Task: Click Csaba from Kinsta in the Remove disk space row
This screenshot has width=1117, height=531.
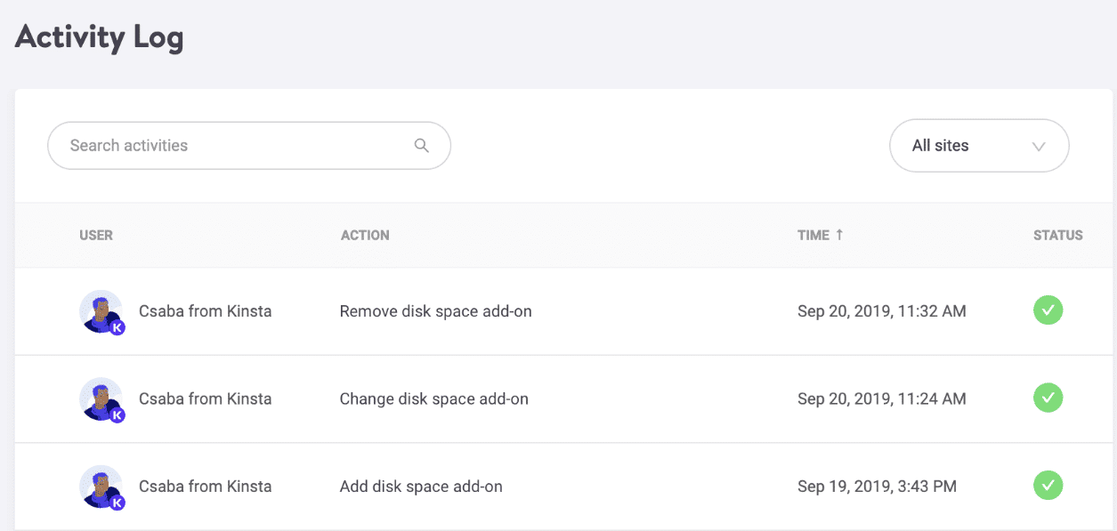Action: (206, 311)
